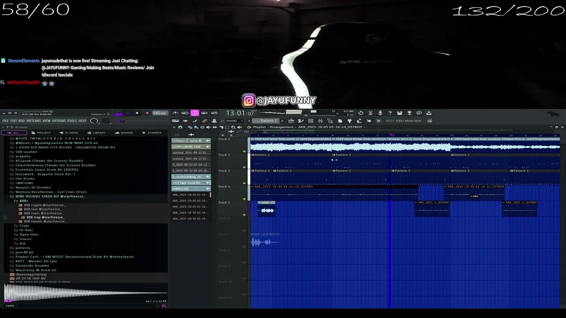Toggle Track 1 mute LED

click(244, 151)
